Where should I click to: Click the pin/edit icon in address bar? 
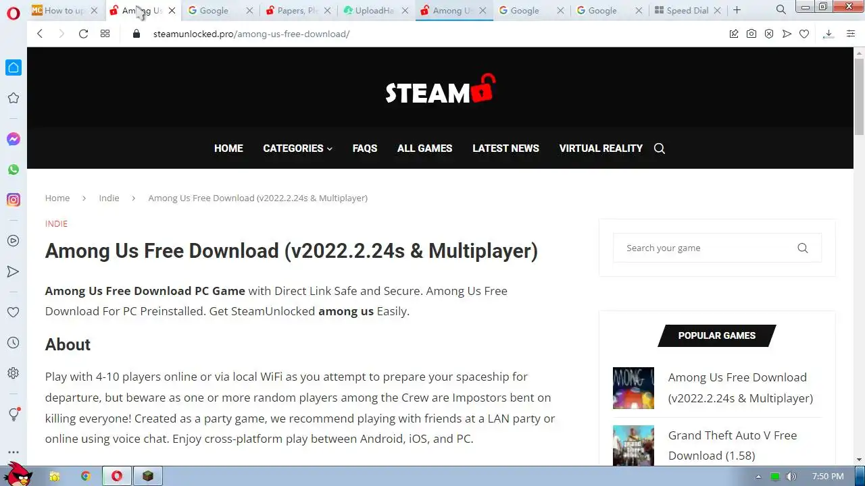click(734, 34)
